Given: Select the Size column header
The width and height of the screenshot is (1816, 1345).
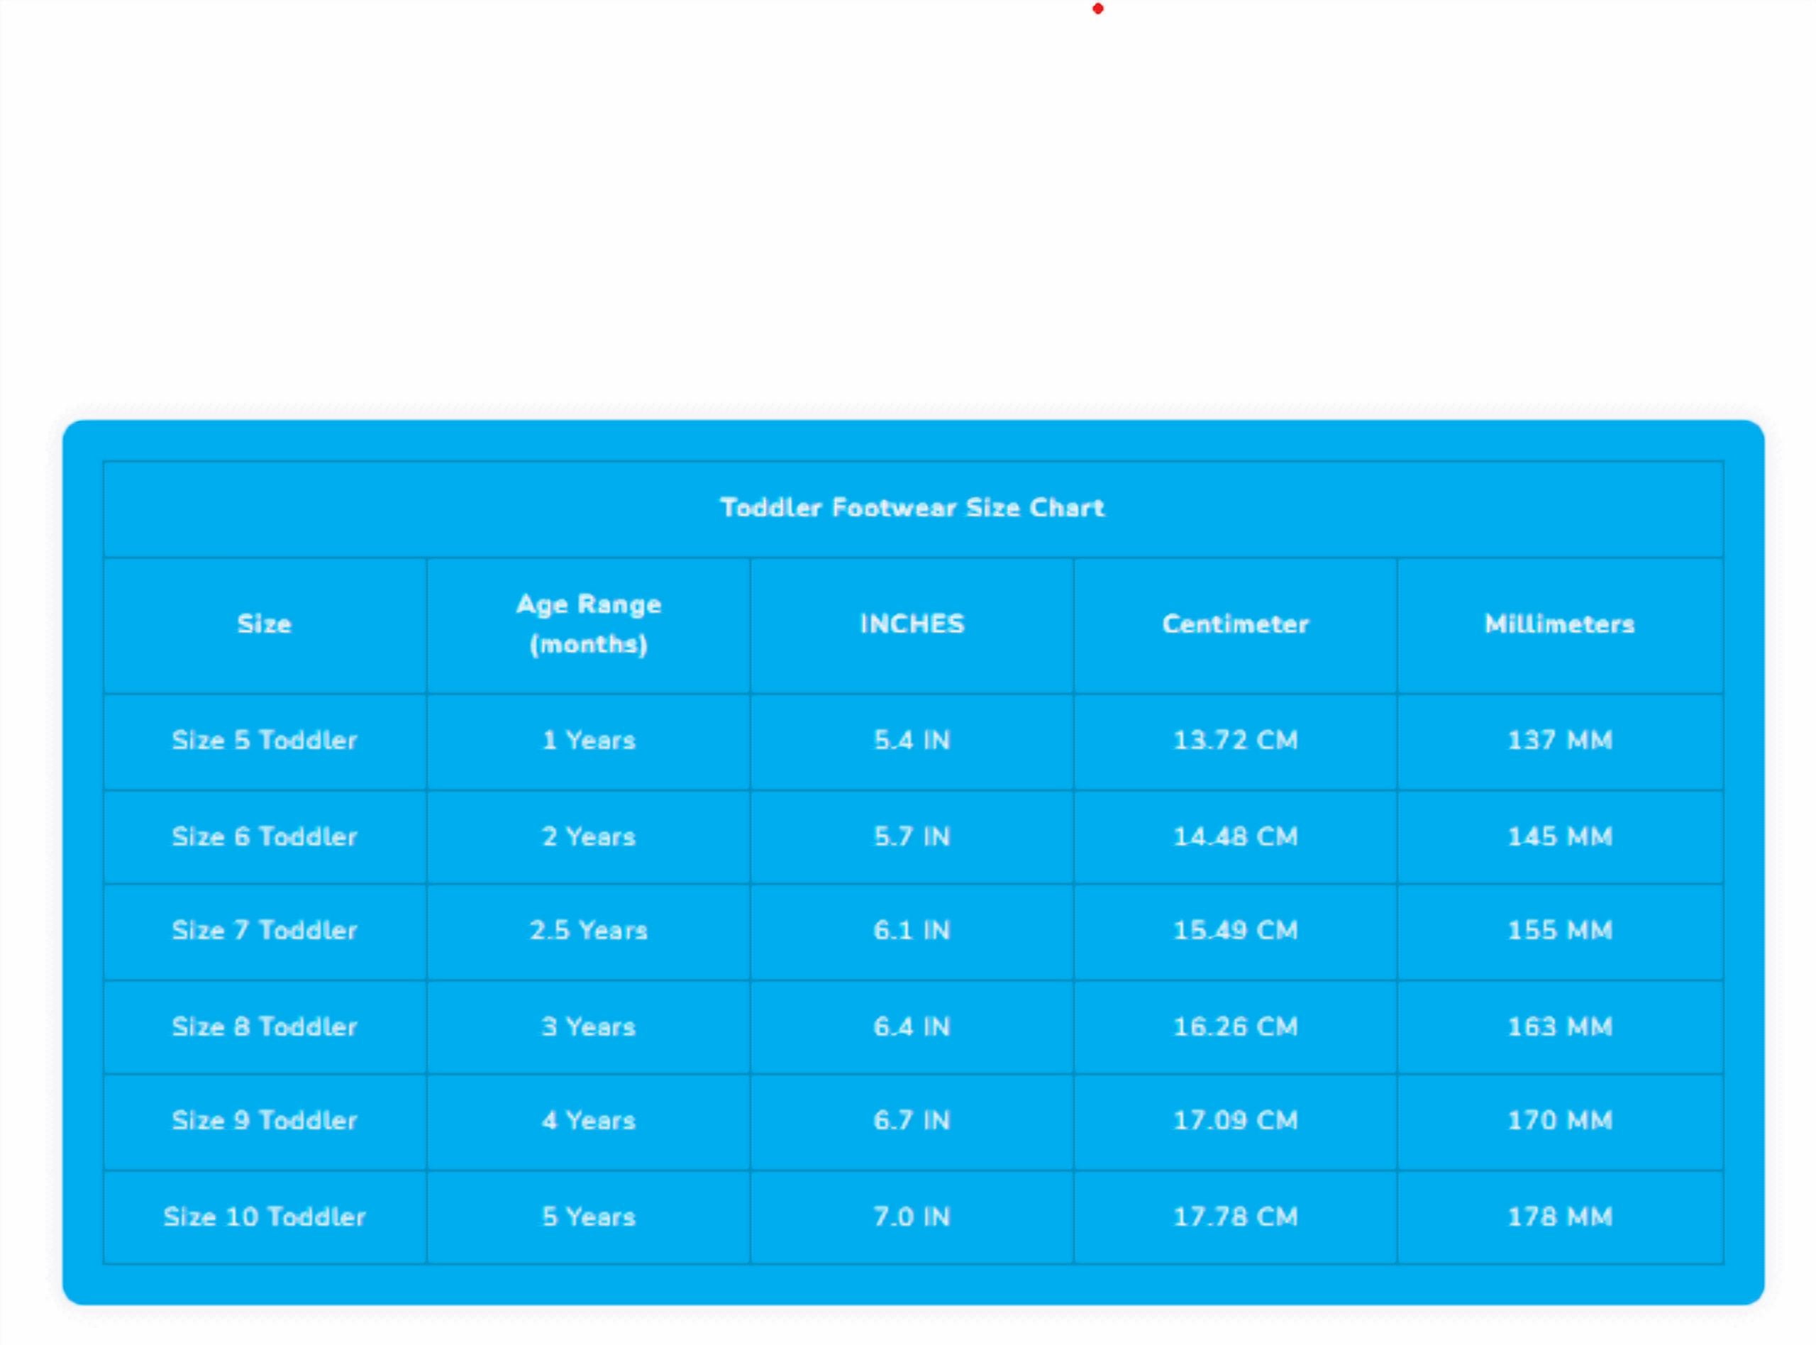Looking at the screenshot, I should (264, 624).
